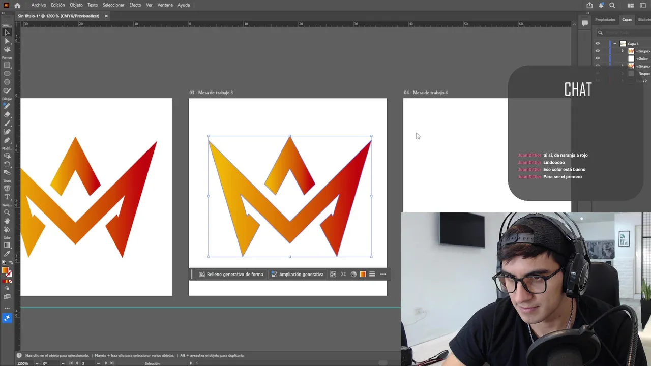Screen dimensions: 651x366
Task: Open the rotation angle 0° dropdown
Action: click(x=63, y=363)
